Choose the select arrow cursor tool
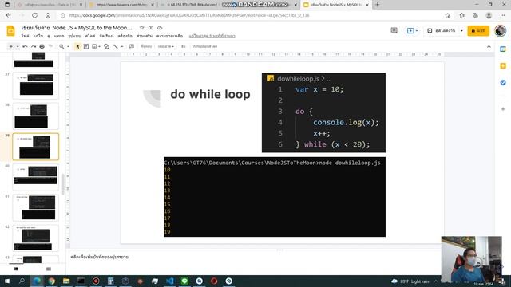 (x=77, y=46)
